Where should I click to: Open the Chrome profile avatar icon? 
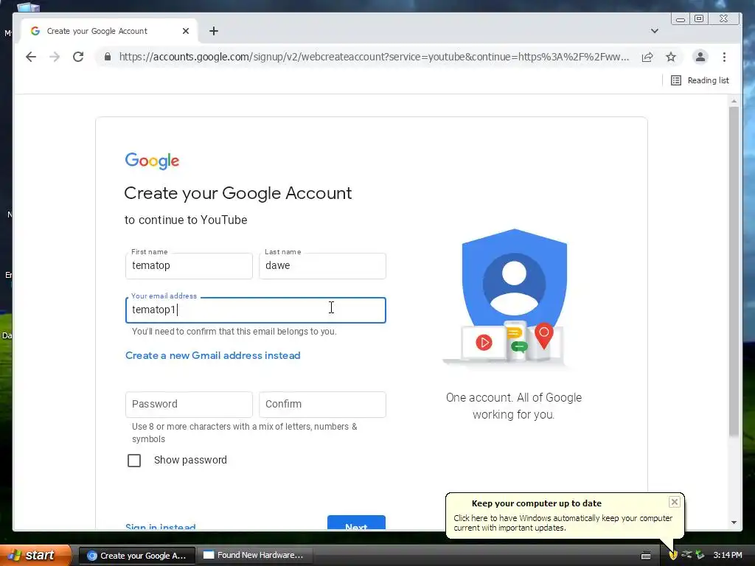700,57
